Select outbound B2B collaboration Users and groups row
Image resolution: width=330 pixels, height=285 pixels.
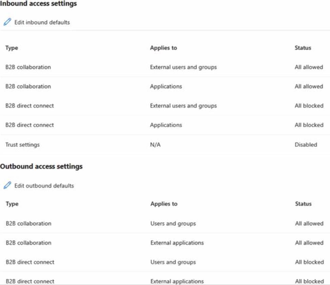pyautogui.click(x=28, y=223)
